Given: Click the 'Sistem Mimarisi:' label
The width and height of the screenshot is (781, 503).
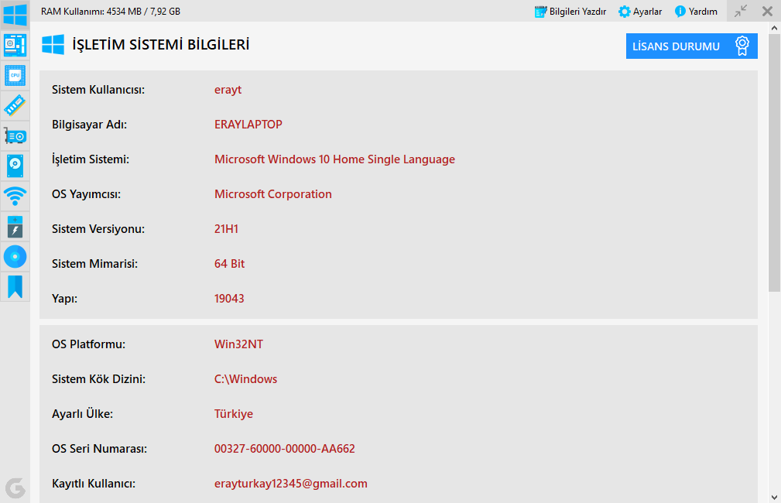Looking at the screenshot, I should click(x=94, y=264).
